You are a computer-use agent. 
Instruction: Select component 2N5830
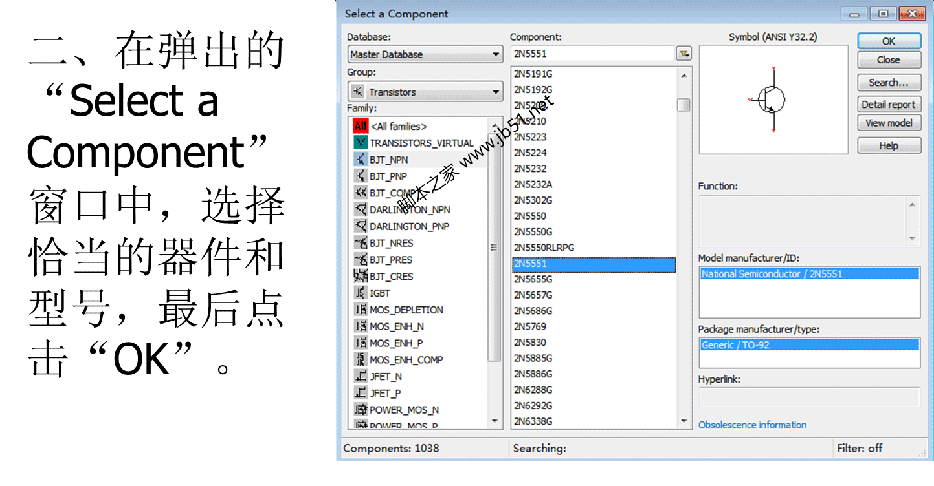click(x=530, y=343)
